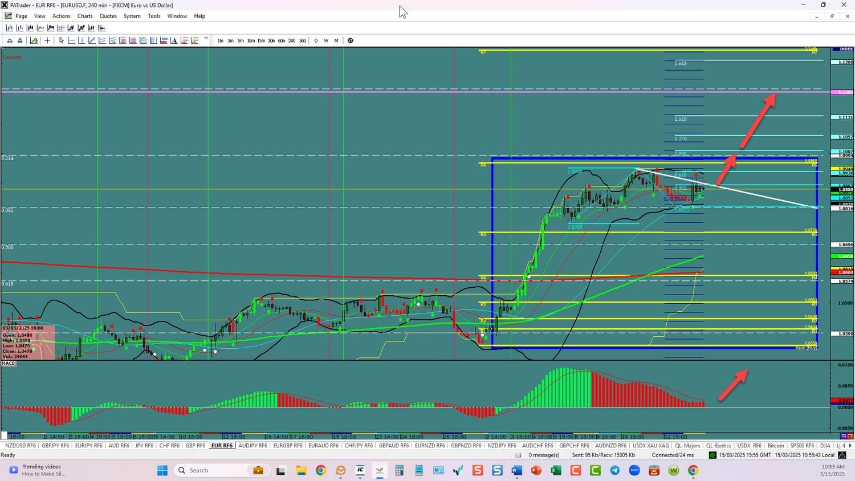This screenshot has width=855, height=481.
Task: Switch to the Bitcoin tab
Action: (x=776, y=446)
